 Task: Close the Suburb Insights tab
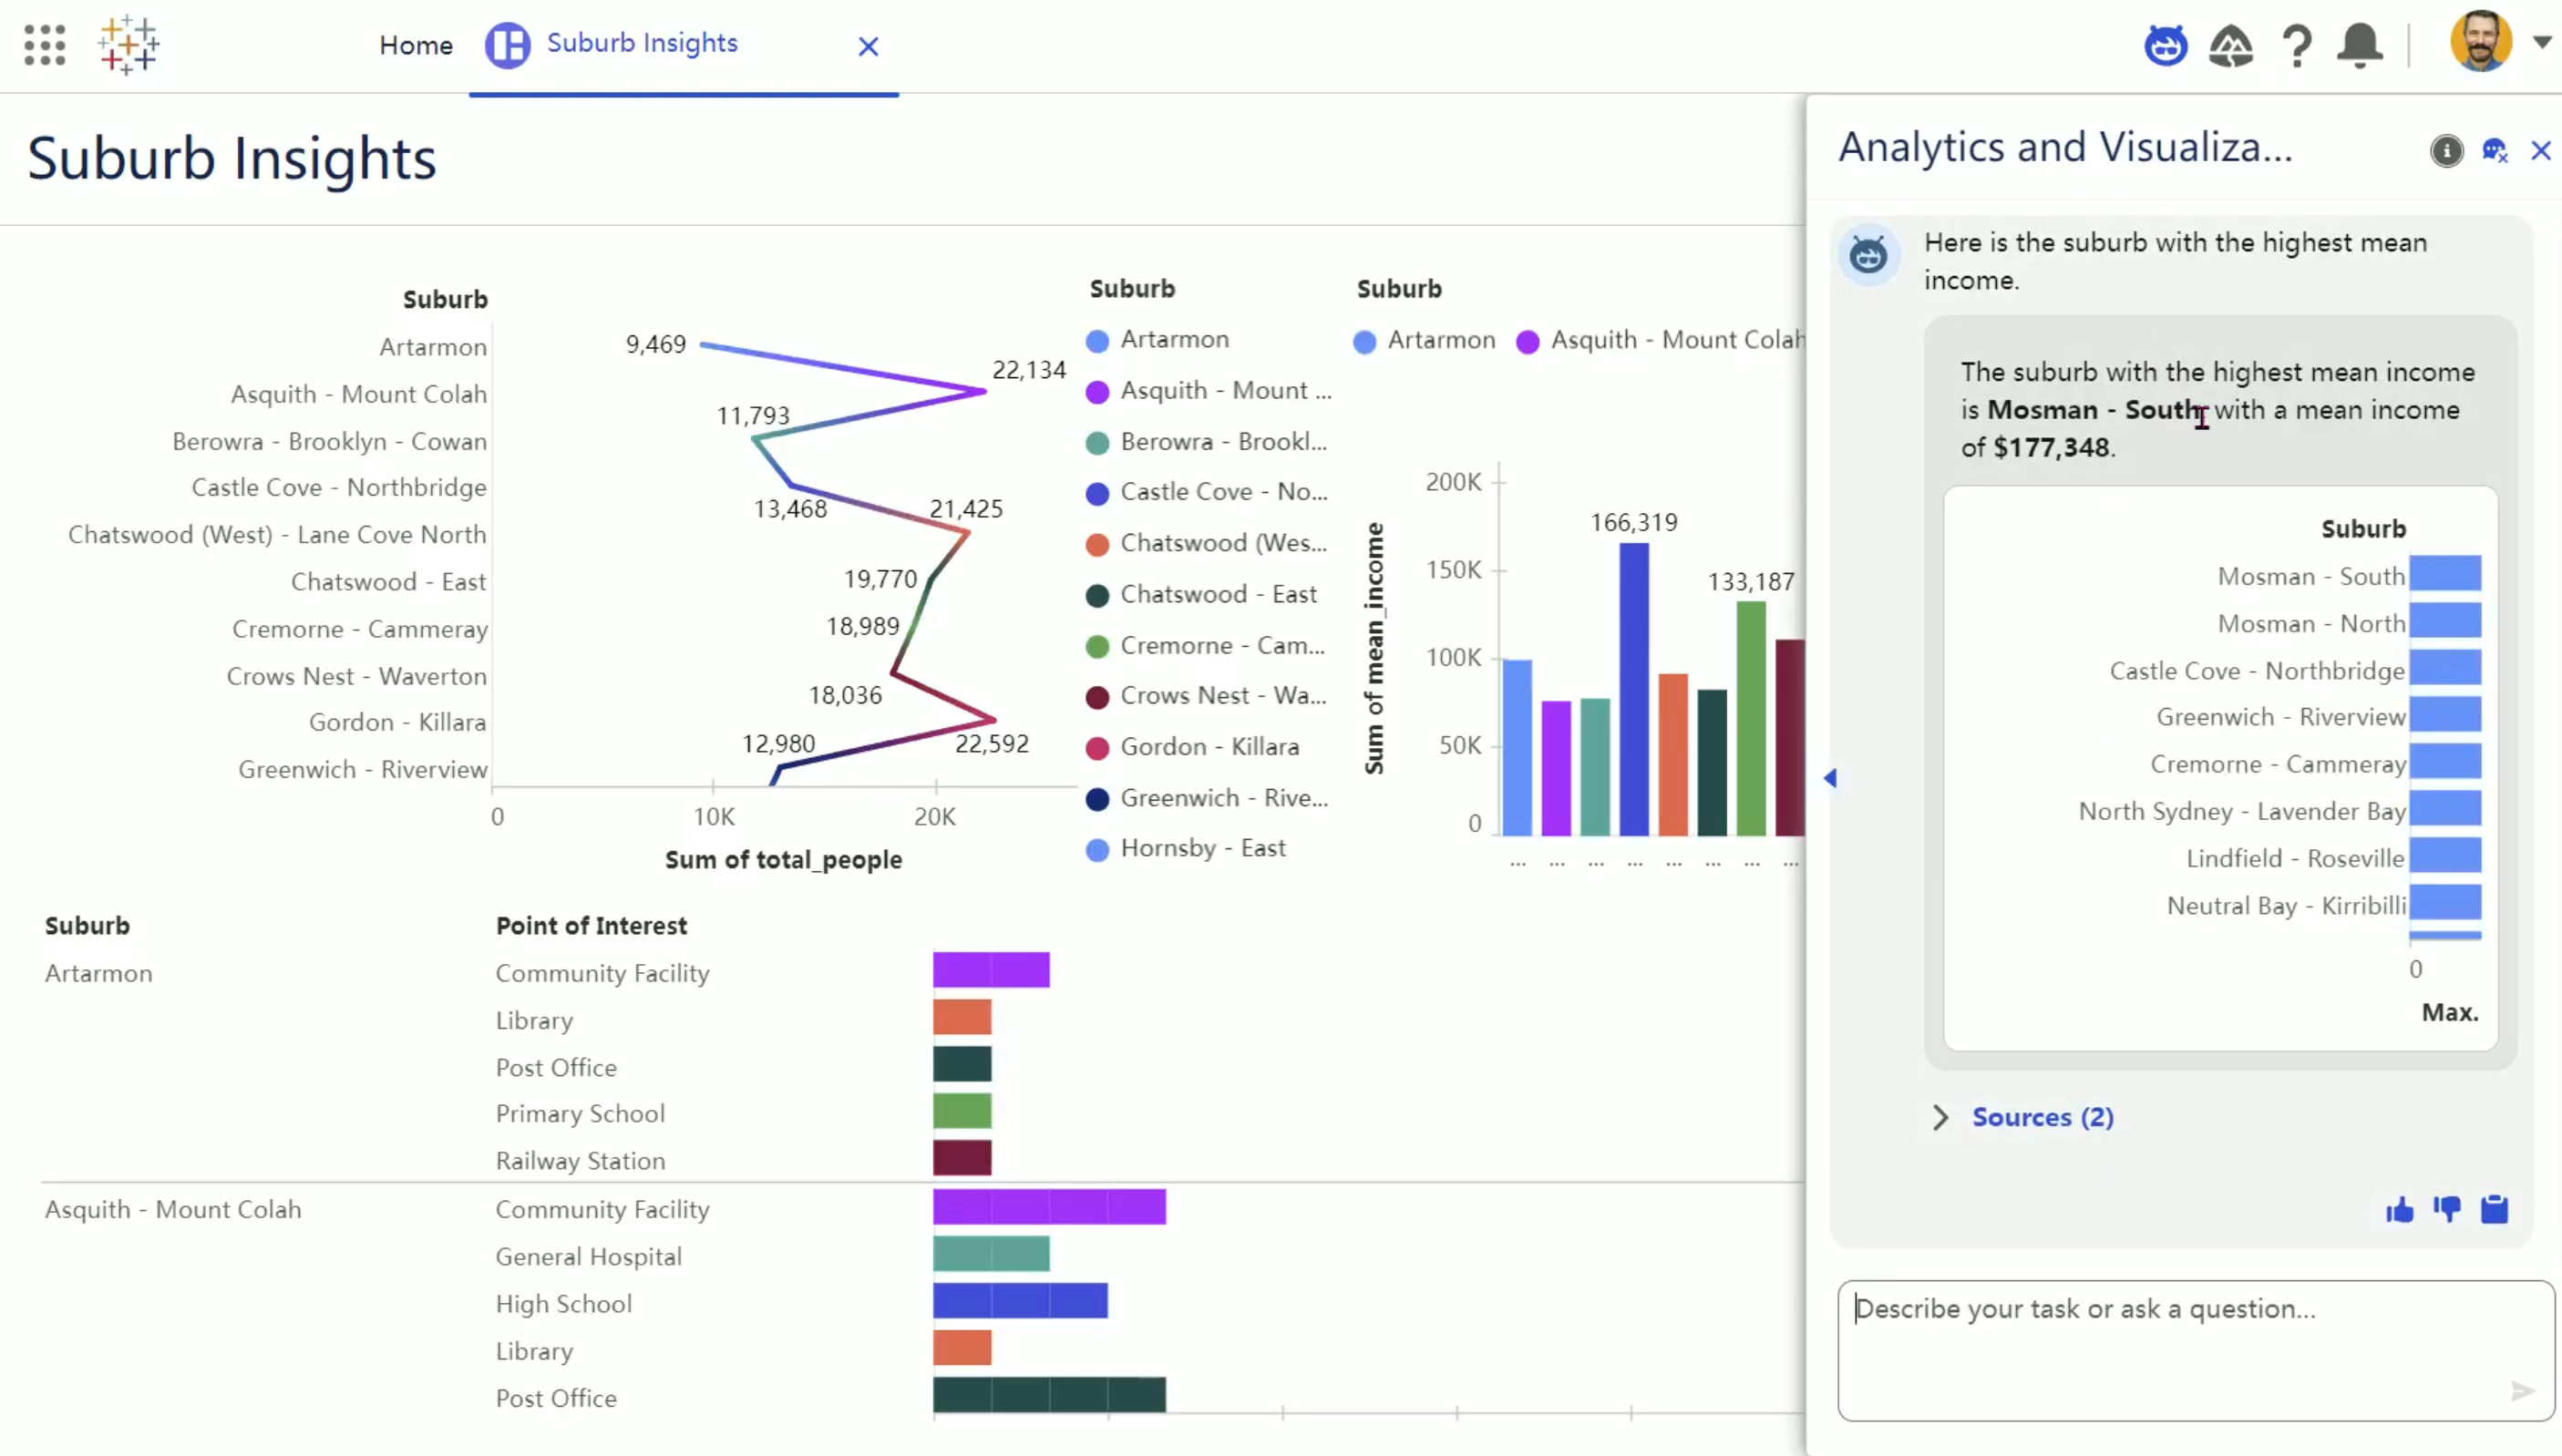868,46
